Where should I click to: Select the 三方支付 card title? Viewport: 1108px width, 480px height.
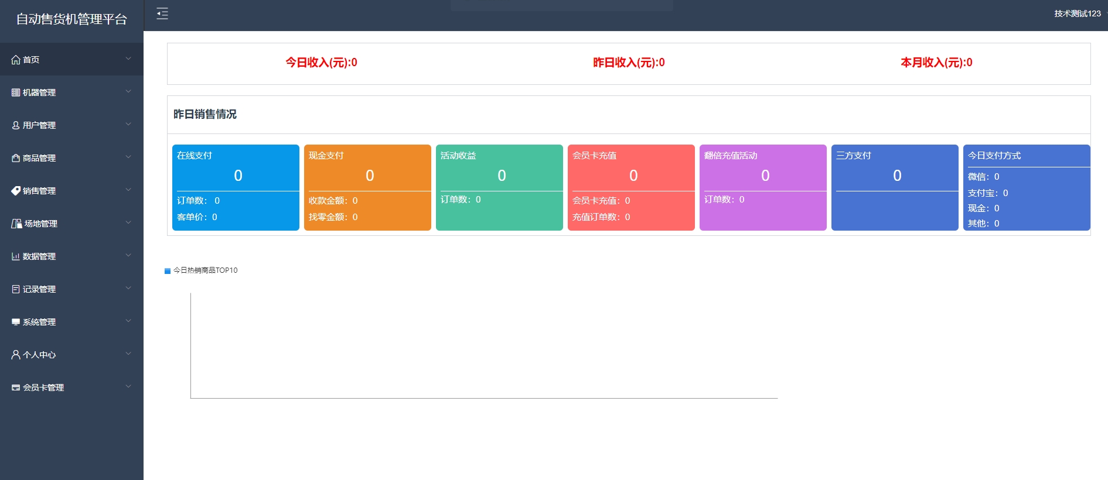pos(854,156)
